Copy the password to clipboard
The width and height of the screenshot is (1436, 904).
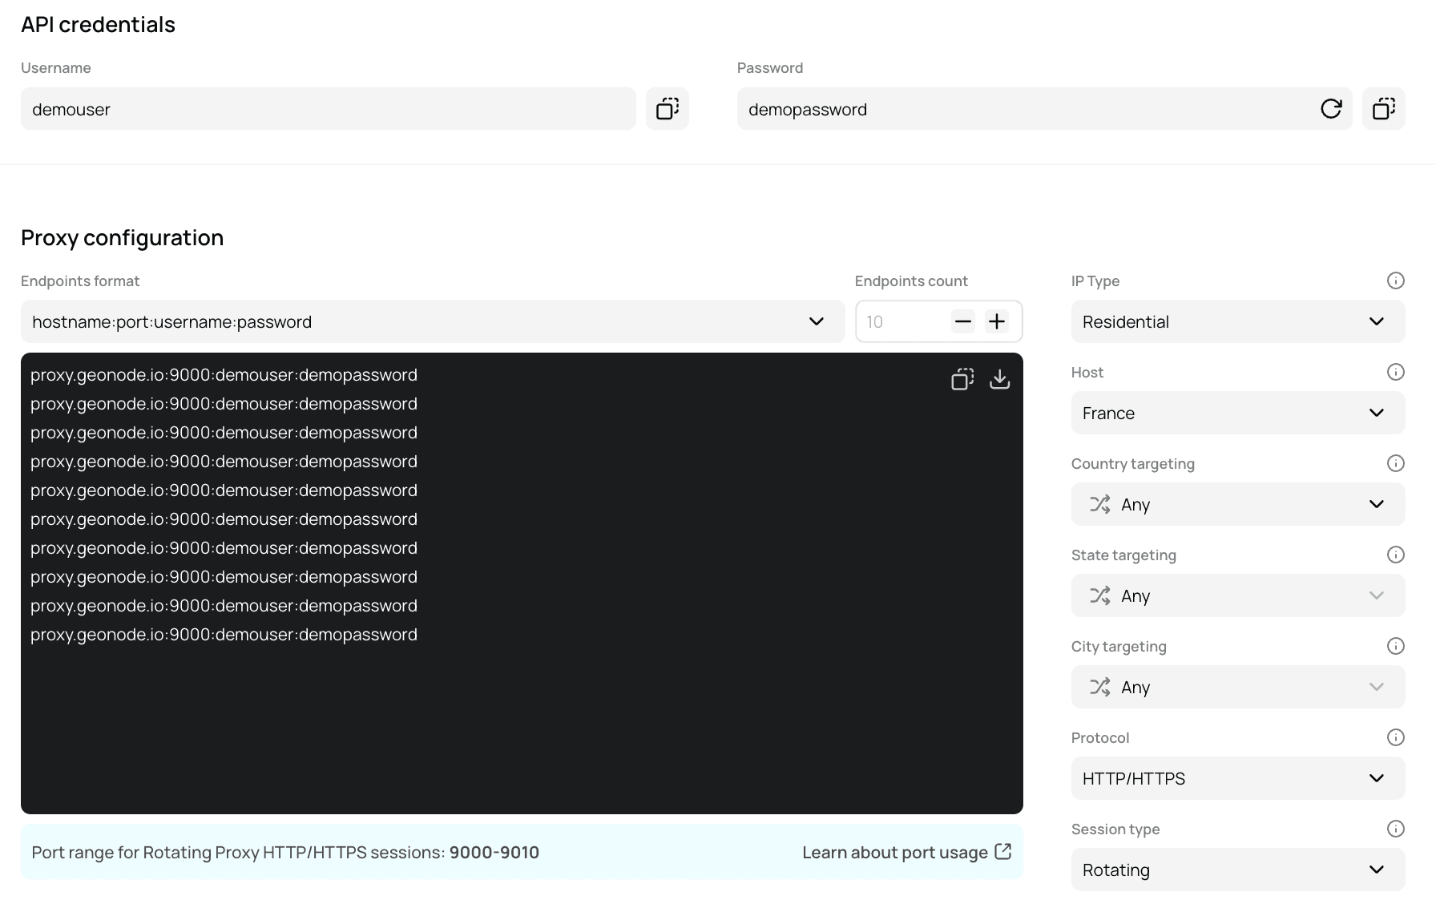(x=1383, y=108)
